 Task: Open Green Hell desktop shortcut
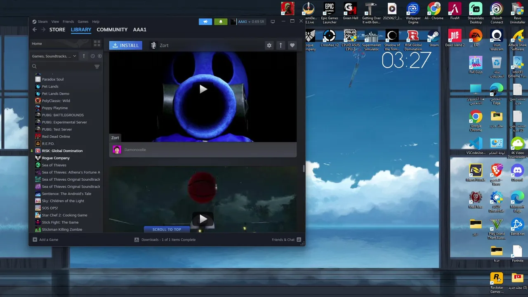[x=350, y=12]
